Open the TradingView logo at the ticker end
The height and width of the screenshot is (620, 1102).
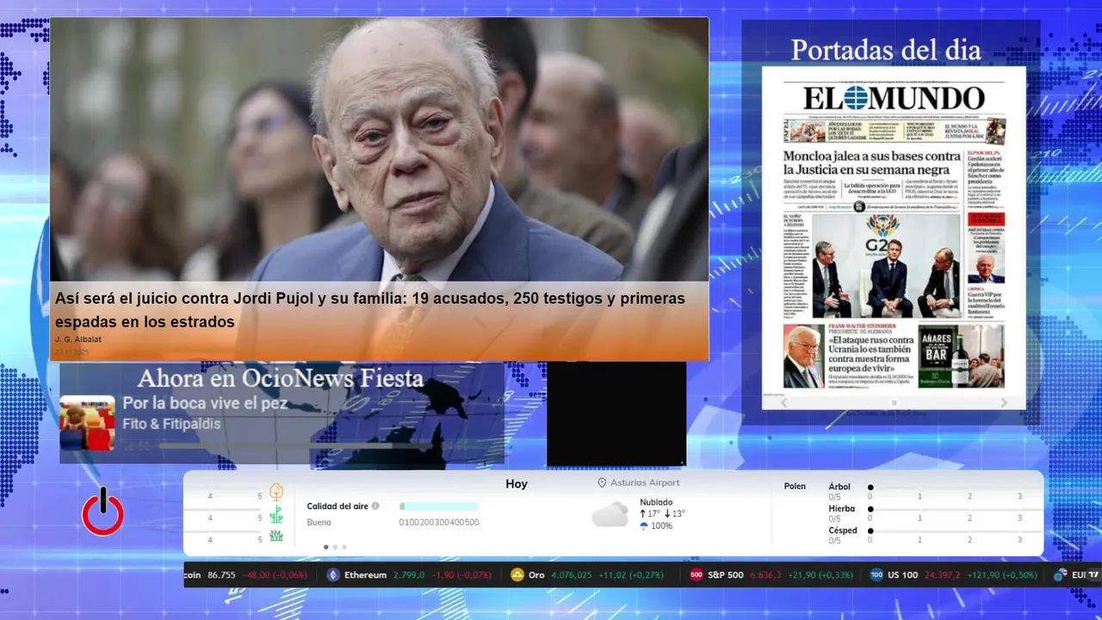click(x=1094, y=575)
